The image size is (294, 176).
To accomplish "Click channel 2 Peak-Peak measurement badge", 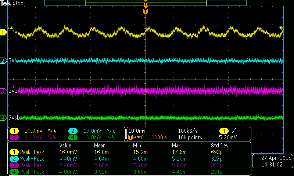I will point(14,159).
